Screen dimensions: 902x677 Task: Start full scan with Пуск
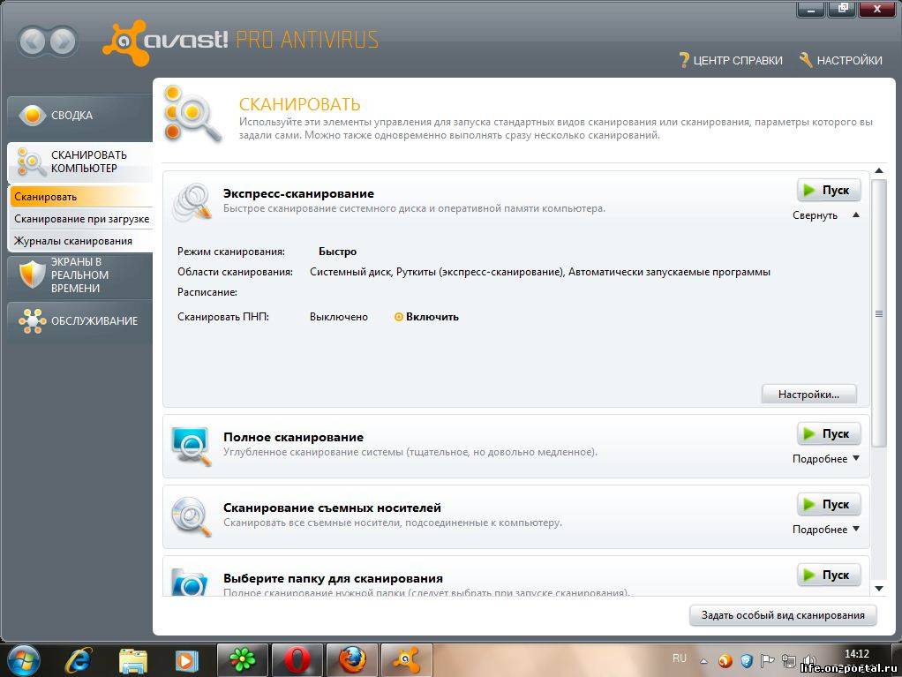coord(829,433)
